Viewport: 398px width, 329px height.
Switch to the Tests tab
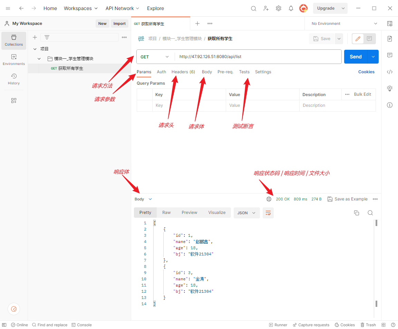tap(244, 72)
